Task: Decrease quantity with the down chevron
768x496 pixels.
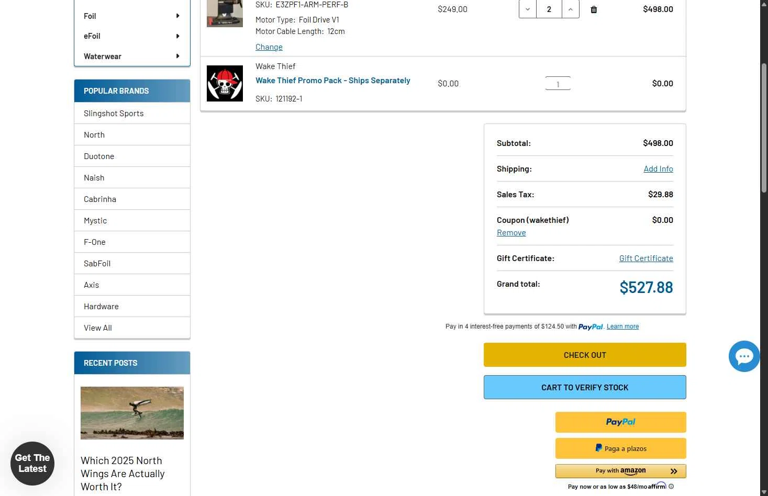Action: tap(528, 9)
